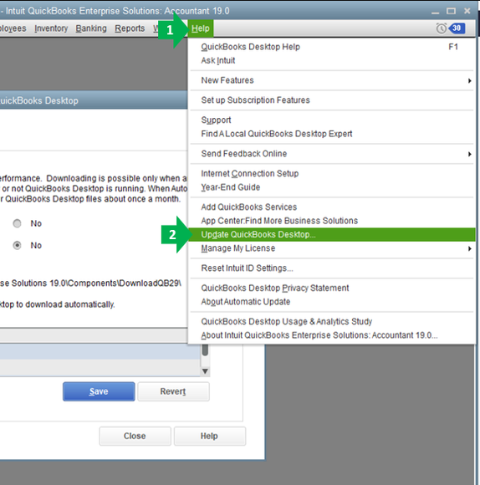480x485 pixels.
Task: Select Ask Intuit menu item
Action: tap(331, 60)
